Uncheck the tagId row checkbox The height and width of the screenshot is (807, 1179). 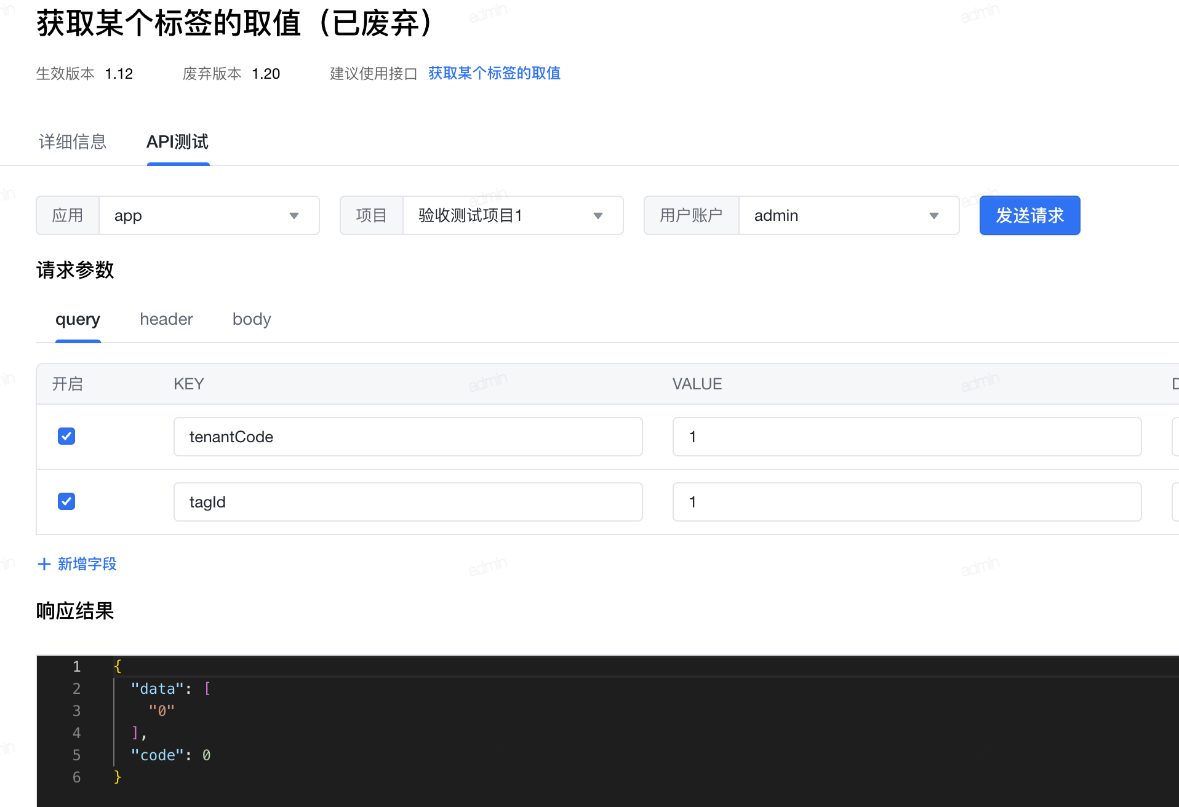pyautogui.click(x=66, y=501)
